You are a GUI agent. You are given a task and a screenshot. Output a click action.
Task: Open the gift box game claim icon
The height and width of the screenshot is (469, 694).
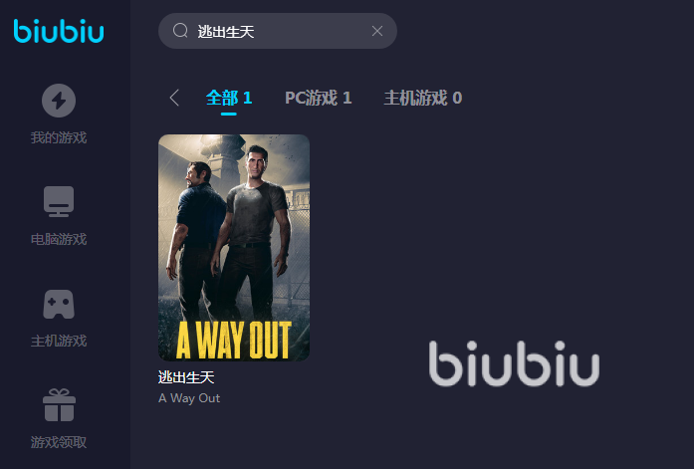(59, 405)
